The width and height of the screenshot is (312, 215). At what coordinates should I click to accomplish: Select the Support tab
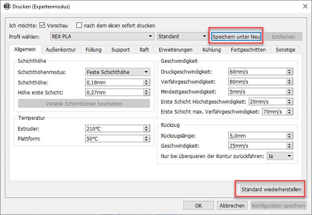pos(120,49)
